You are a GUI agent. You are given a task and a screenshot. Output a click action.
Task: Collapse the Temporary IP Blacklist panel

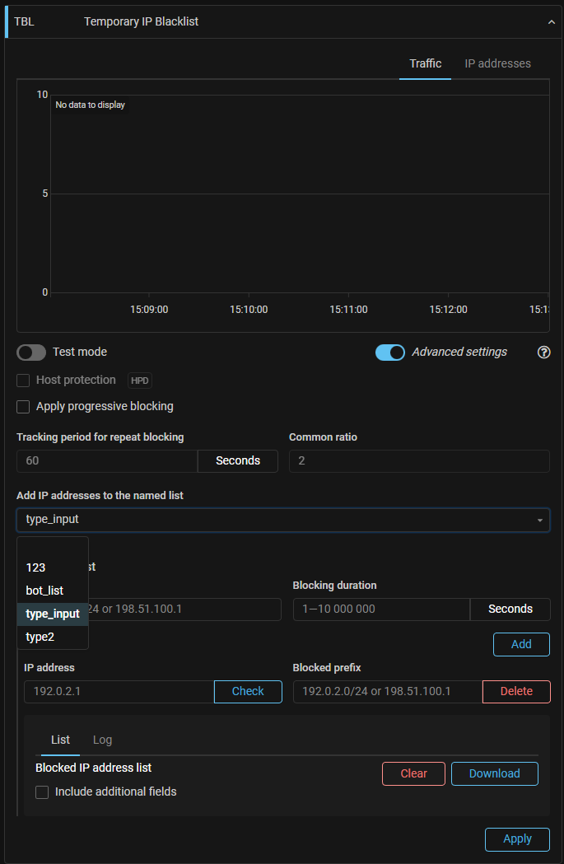(552, 22)
